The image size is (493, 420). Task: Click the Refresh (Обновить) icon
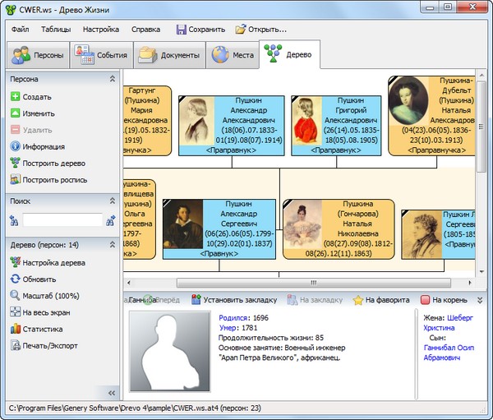tap(15, 279)
